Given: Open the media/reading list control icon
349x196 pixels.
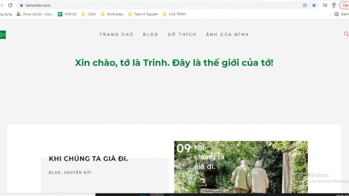Looking at the screenshot, I should click(325, 5).
